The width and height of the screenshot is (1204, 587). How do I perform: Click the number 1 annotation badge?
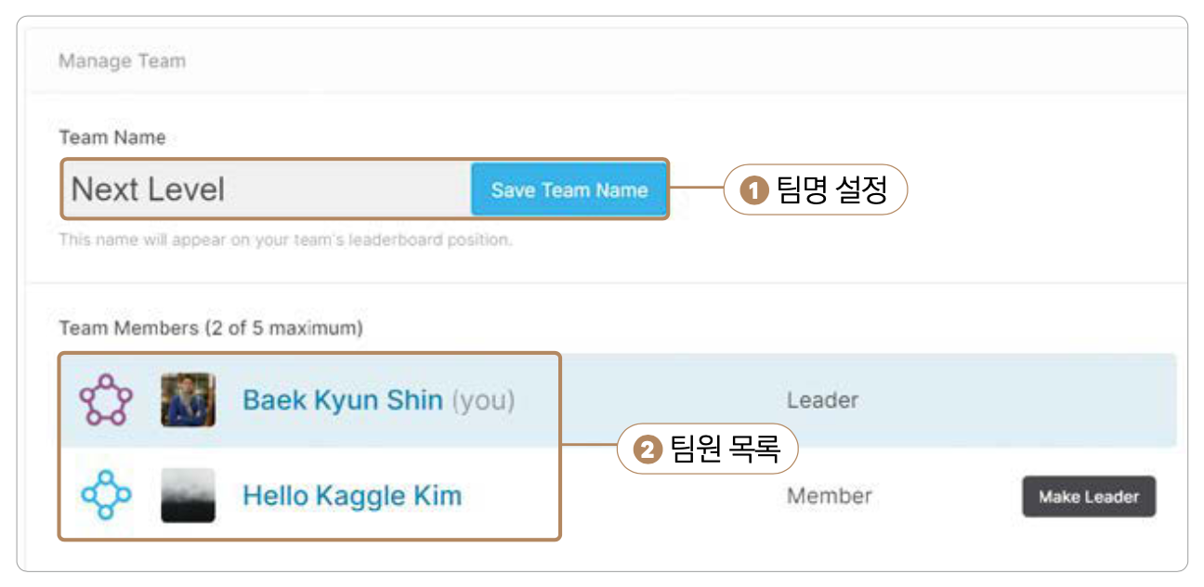753,190
